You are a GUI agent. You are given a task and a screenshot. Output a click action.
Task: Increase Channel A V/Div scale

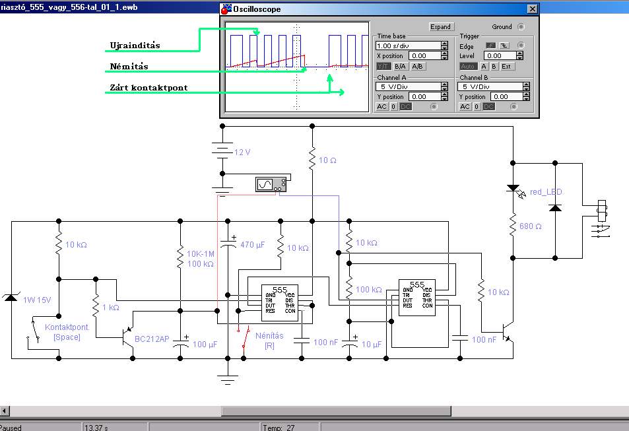(444, 84)
